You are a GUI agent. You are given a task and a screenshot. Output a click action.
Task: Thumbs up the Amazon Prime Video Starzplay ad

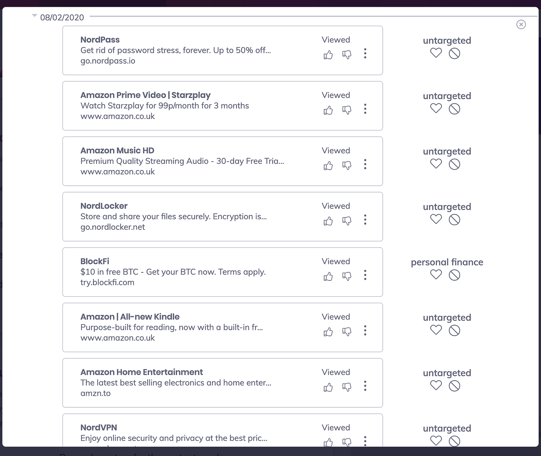328,110
